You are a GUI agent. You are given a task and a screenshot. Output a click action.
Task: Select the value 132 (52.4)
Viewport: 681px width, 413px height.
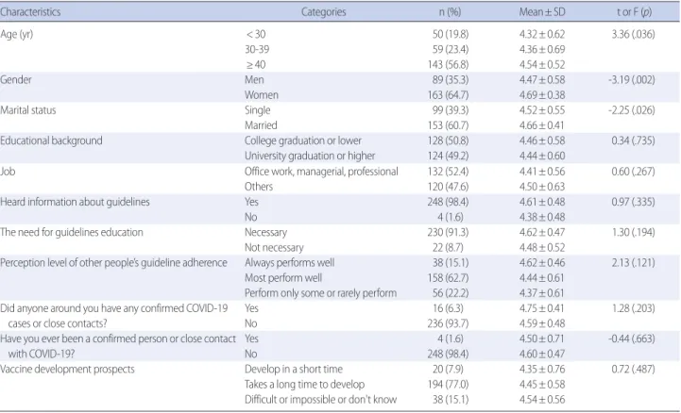point(449,172)
